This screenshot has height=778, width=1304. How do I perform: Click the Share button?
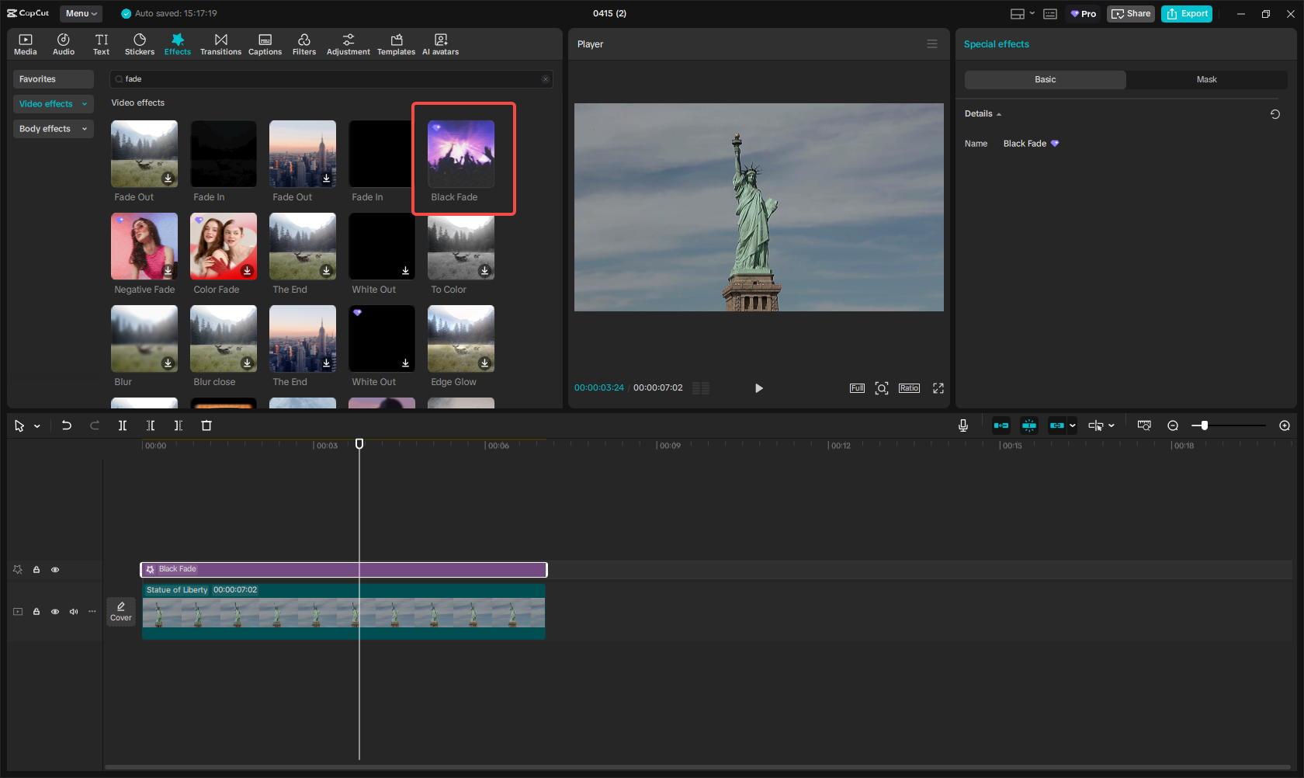tap(1131, 14)
